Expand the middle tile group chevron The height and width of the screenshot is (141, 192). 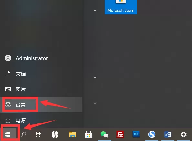(x=95, y=77)
